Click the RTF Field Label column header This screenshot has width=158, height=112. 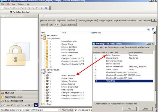117,53
